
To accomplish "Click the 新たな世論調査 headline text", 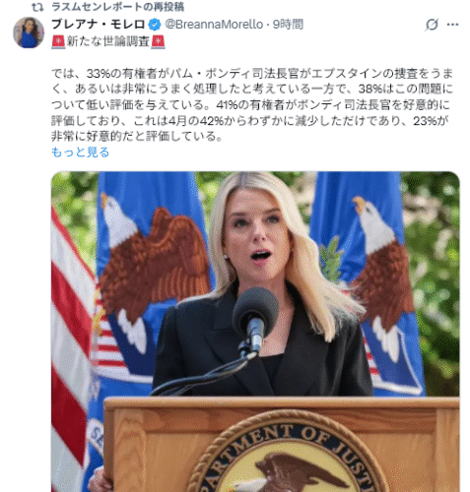I will point(108,42).
